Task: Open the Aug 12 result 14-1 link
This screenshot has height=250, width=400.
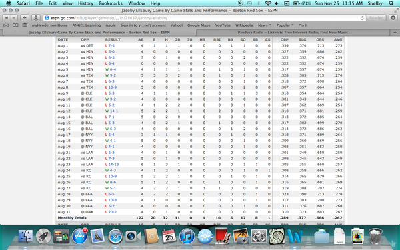Action: click(x=114, y=111)
